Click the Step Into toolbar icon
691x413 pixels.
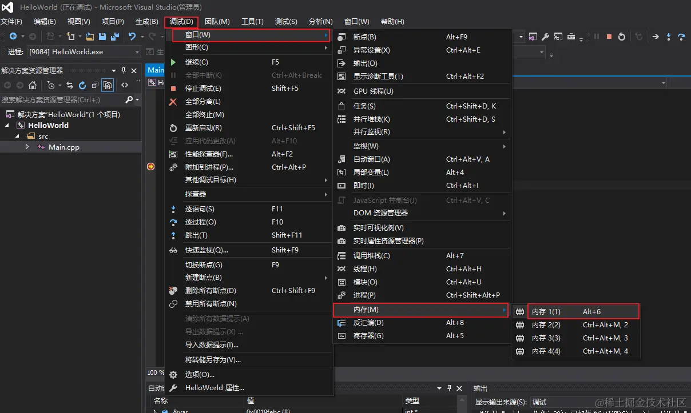point(669,37)
